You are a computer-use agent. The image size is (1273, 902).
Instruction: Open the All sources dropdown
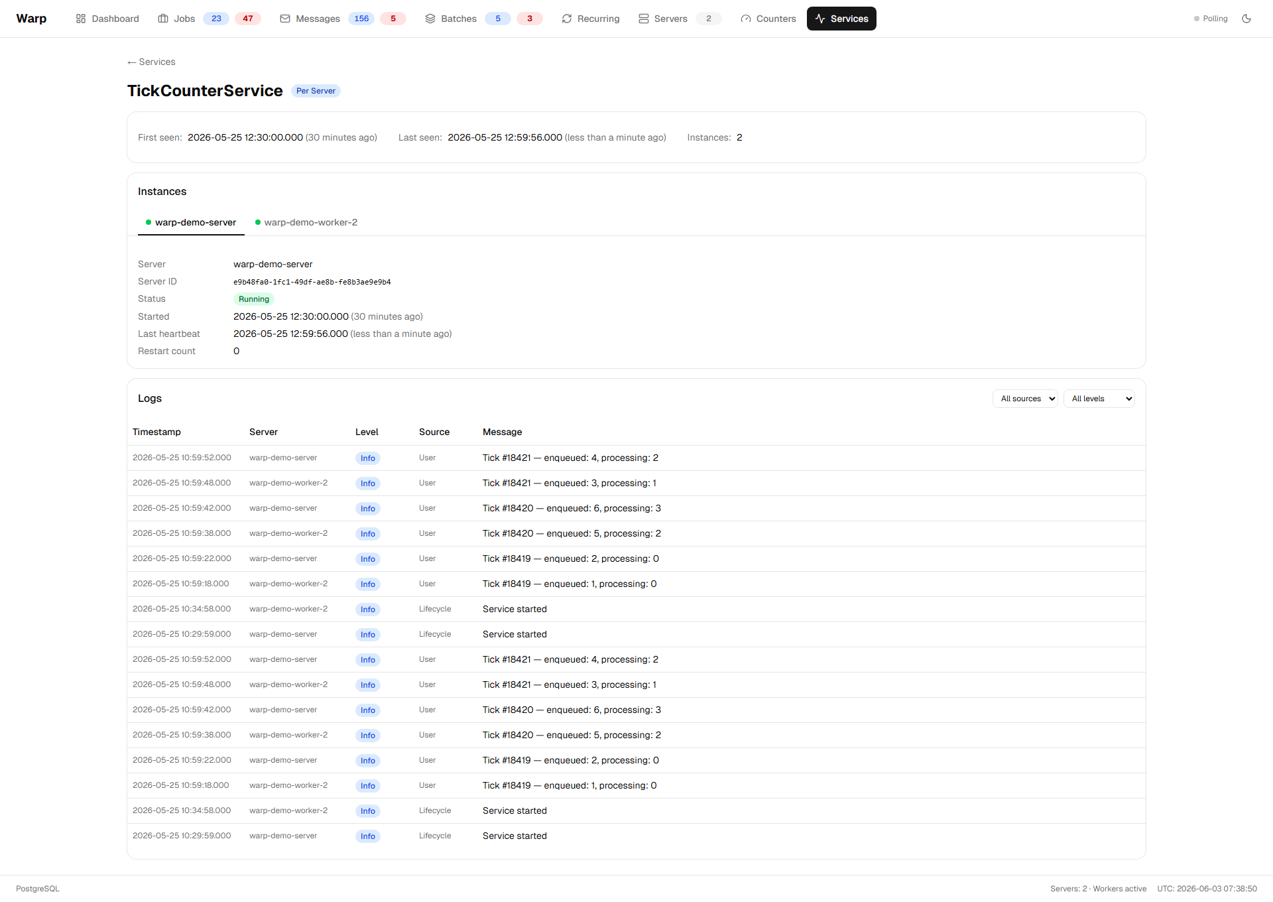click(1025, 399)
